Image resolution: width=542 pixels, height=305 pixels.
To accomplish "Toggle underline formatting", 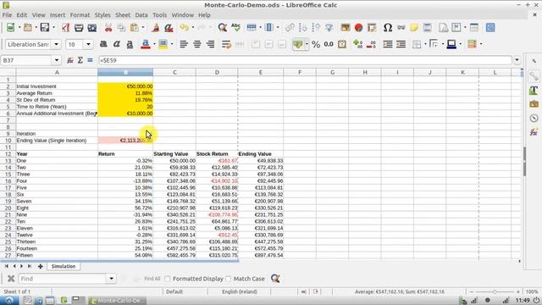I will coord(130,44).
